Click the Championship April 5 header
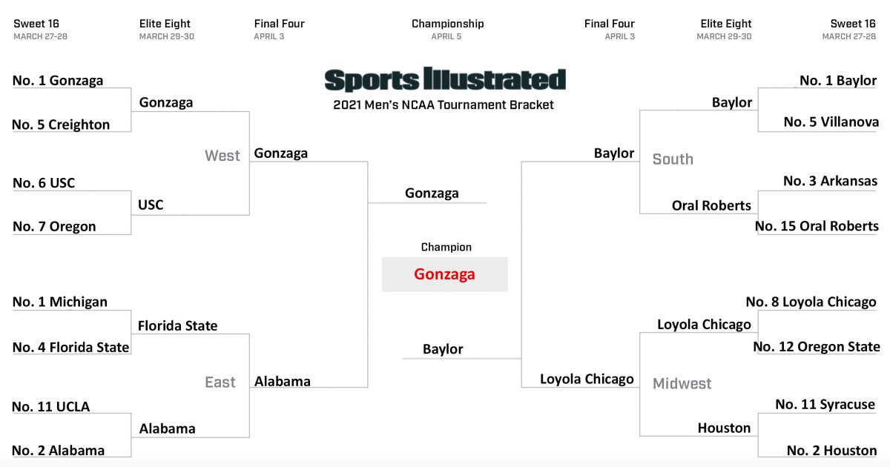 447,30
